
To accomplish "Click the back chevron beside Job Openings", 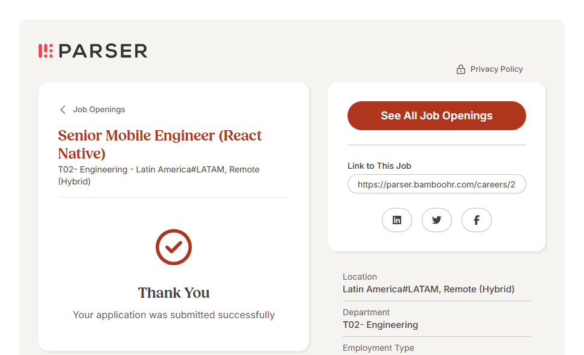I will coord(63,110).
